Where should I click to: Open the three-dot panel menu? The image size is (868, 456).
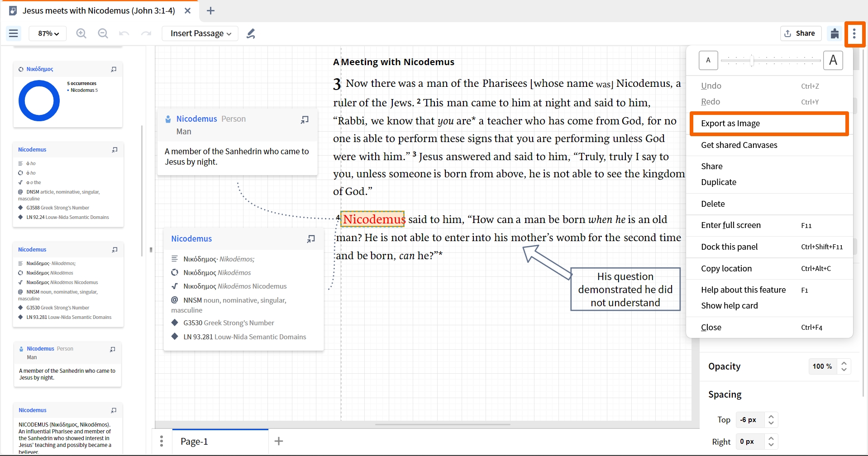point(854,33)
